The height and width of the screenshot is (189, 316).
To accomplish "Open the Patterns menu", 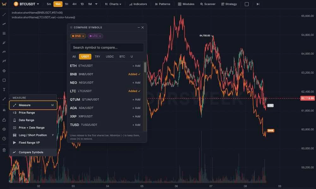I will point(163,4).
